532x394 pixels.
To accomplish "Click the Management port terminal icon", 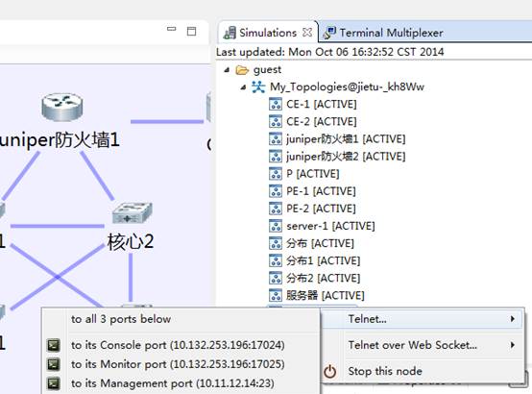I will pos(53,383).
